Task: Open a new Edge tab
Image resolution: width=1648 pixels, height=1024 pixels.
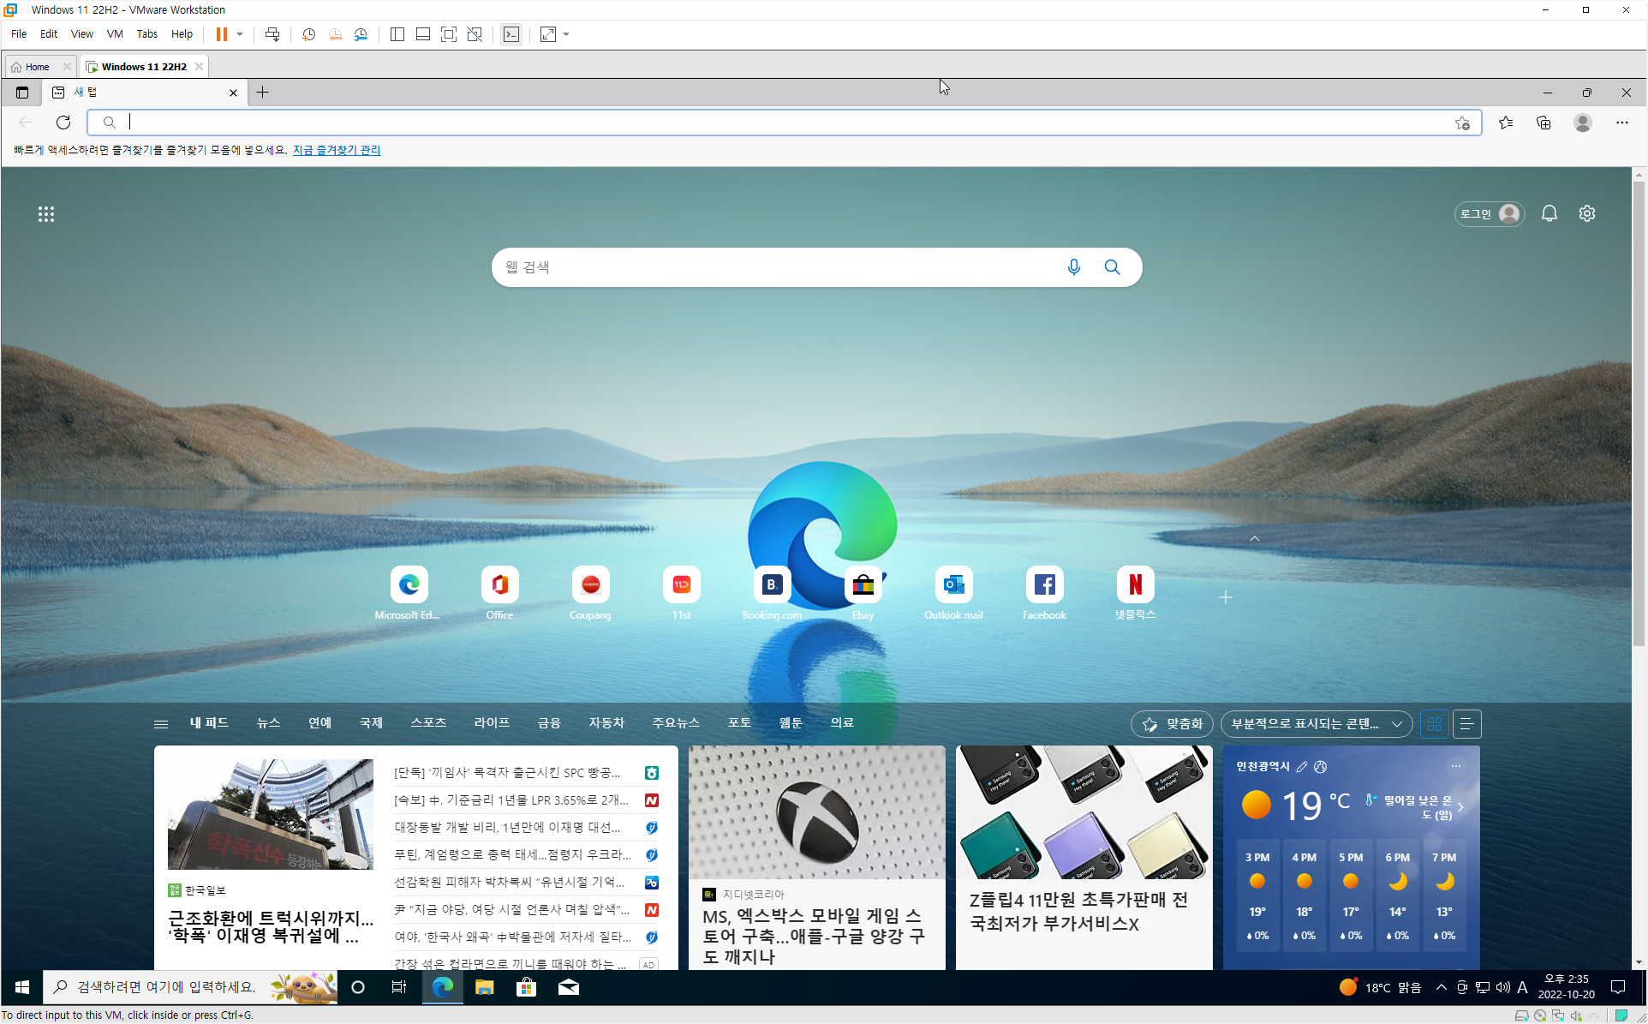Action: (x=263, y=93)
